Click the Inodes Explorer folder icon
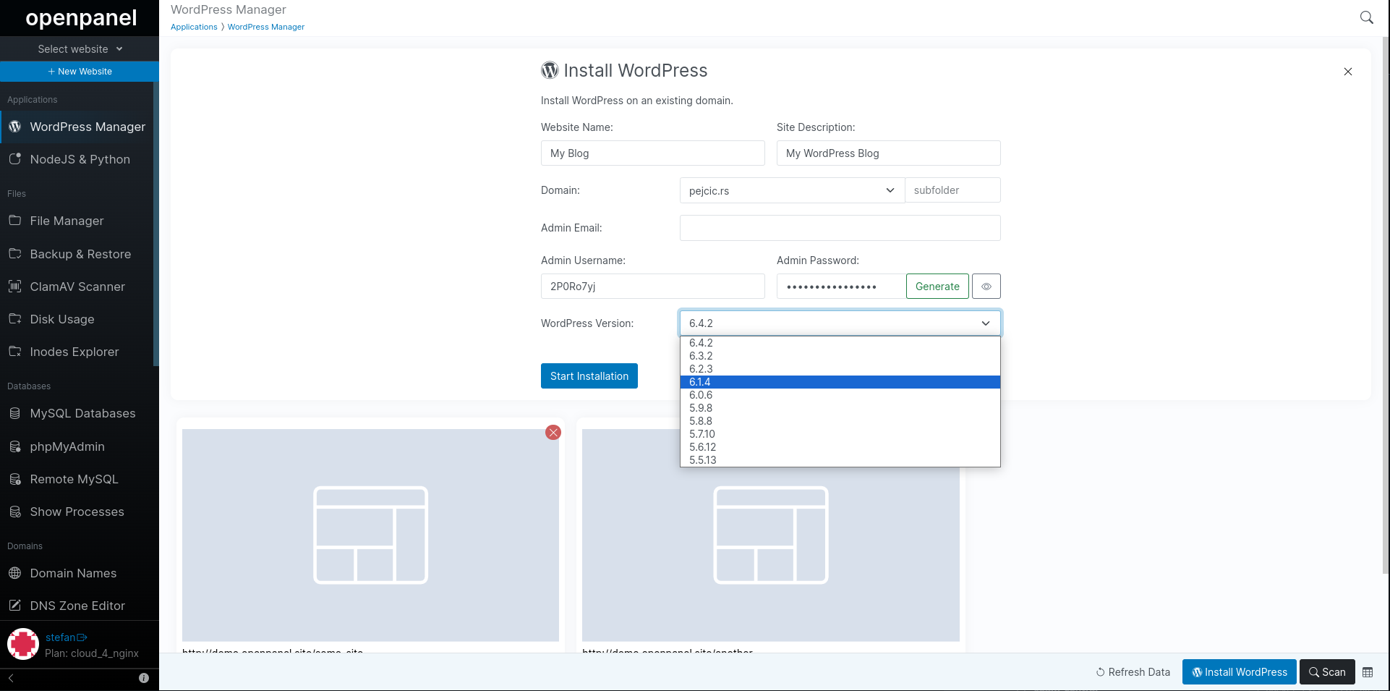The image size is (1390, 691). pyautogui.click(x=14, y=351)
